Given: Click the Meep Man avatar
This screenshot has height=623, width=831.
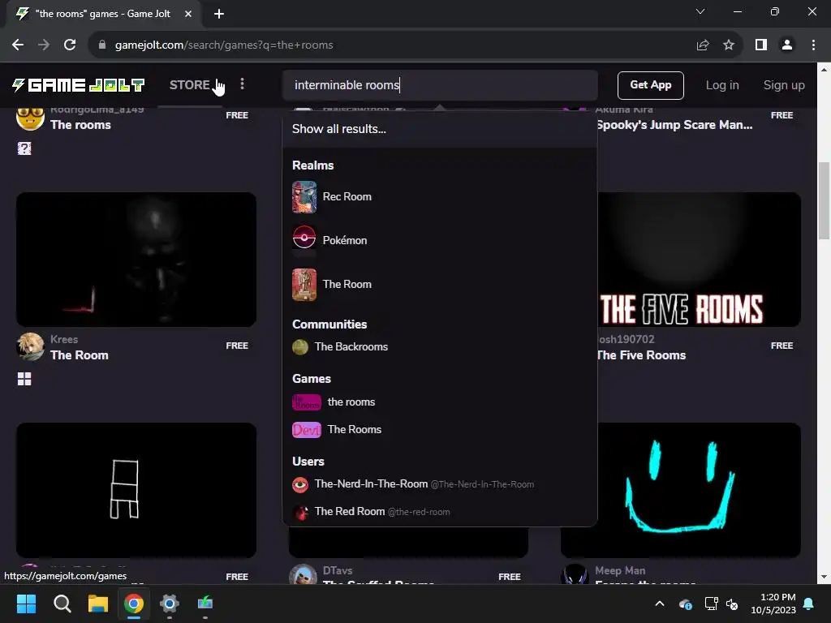Looking at the screenshot, I should point(575,574).
